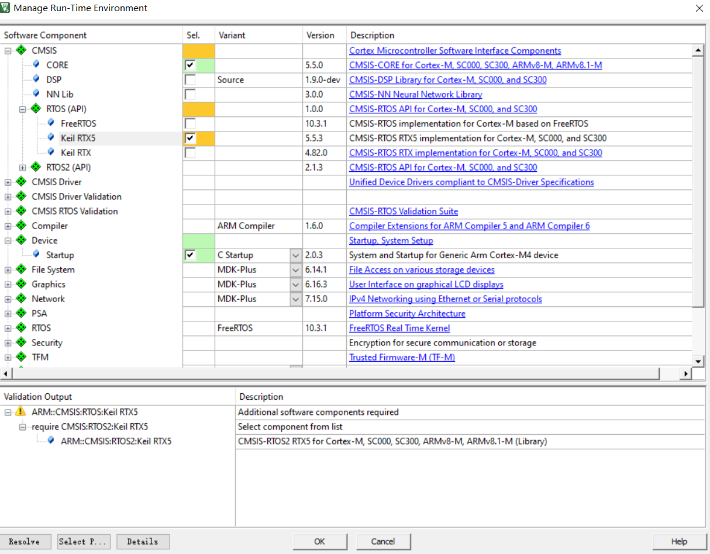Uncheck the Keil RTX5 checkbox

click(x=189, y=138)
